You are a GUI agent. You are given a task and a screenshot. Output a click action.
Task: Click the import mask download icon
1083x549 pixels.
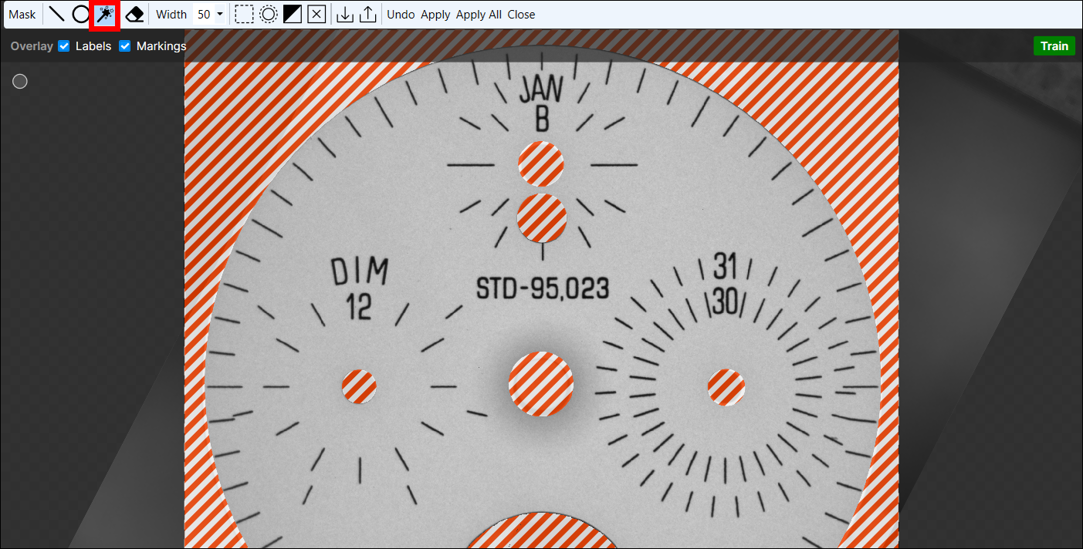pos(345,15)
